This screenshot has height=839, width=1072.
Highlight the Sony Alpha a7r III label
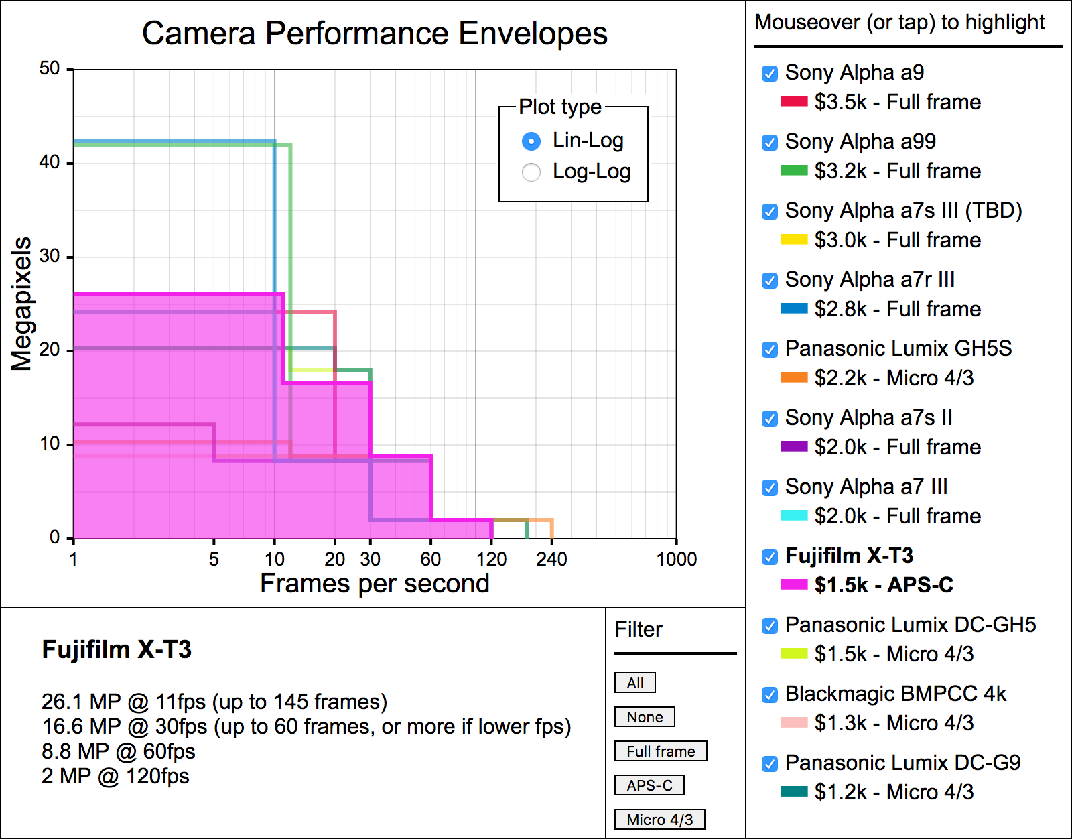869,279
